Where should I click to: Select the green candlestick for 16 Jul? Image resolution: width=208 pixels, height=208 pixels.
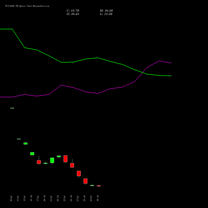pyautogui.click(x=32, y=154)
